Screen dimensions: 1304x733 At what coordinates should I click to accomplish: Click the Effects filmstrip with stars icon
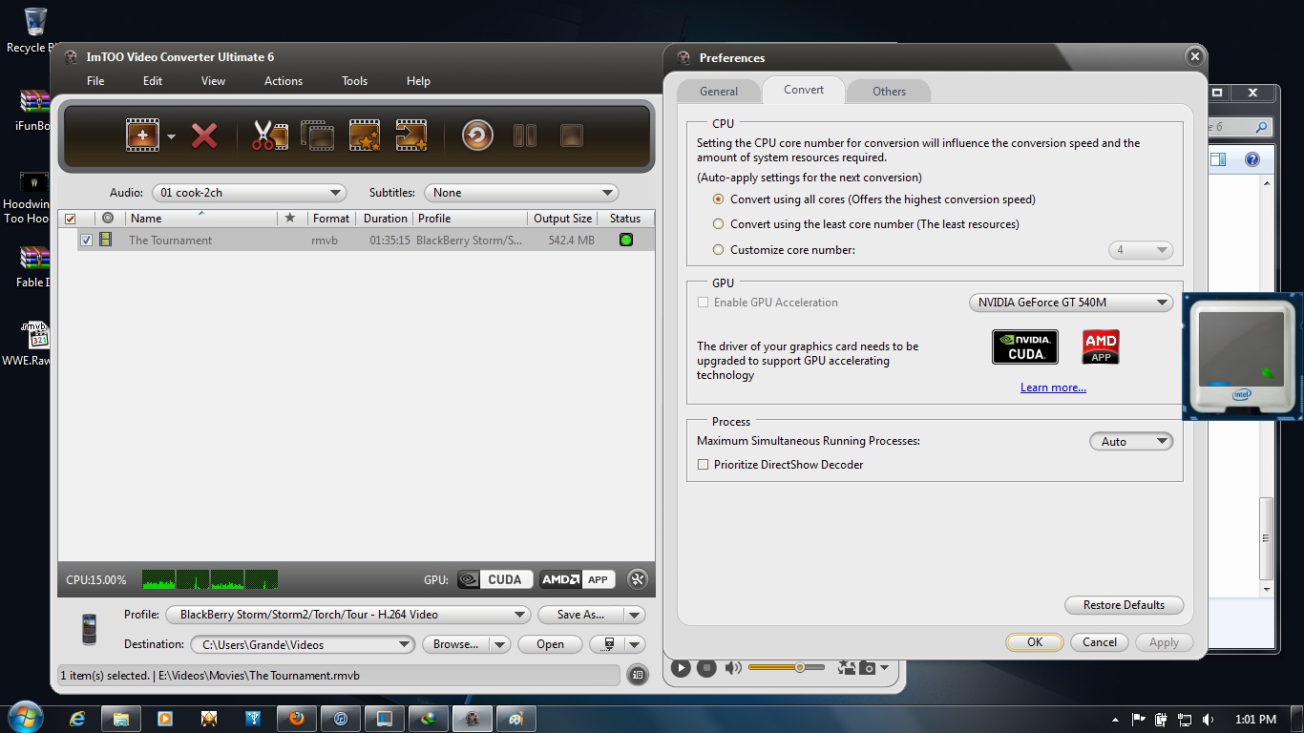pyautogui.click(x=365, y=136)
